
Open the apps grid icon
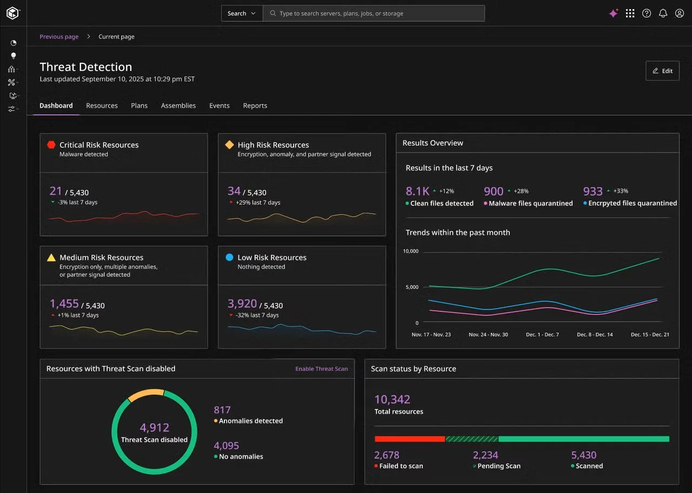coord(630,14)
